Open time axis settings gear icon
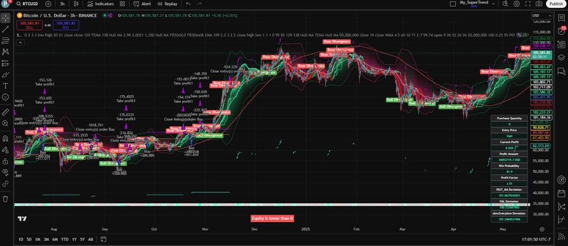This screenshot has height=246, width=568. [x=542, y=229]
